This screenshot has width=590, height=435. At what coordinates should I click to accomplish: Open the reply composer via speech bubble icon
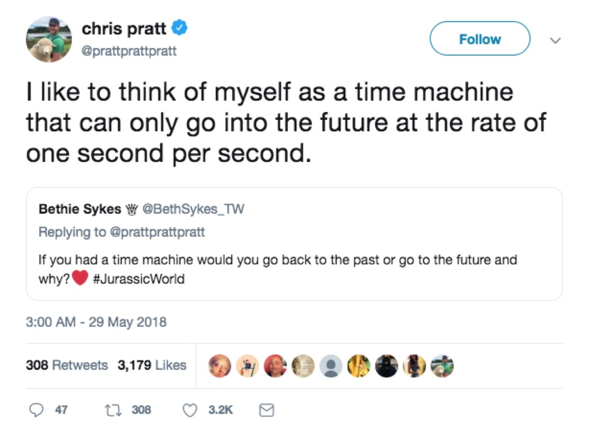(37, 409)
